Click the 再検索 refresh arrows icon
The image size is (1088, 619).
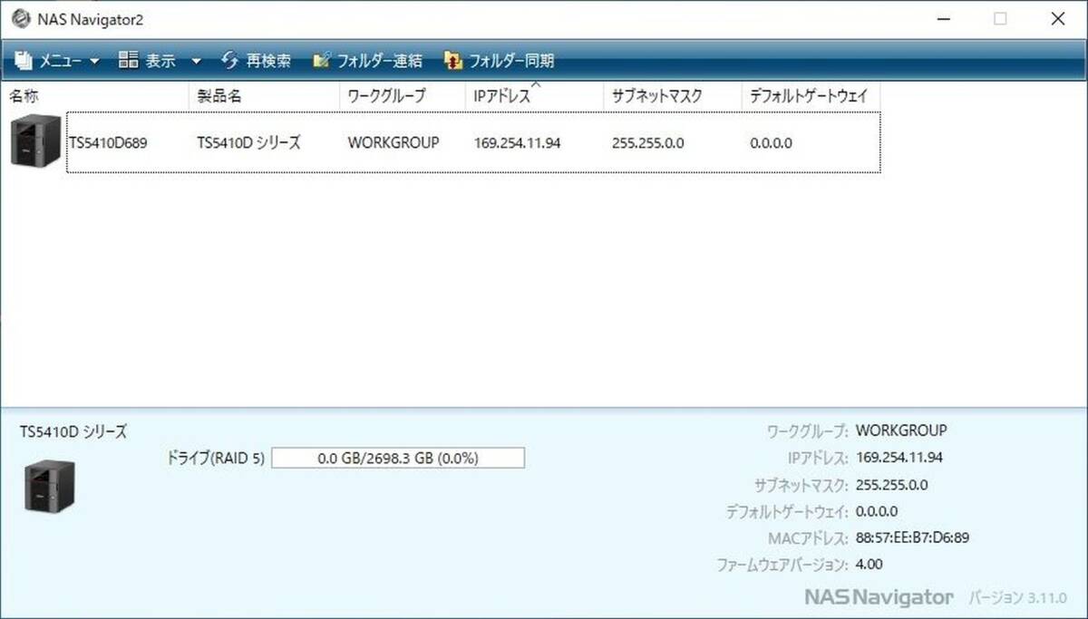[x=230, y=61]
